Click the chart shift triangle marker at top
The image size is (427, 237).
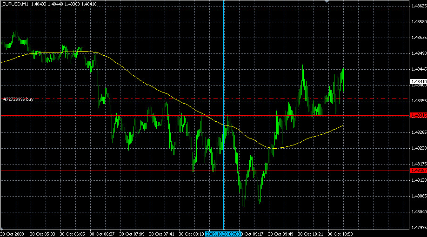327,2
